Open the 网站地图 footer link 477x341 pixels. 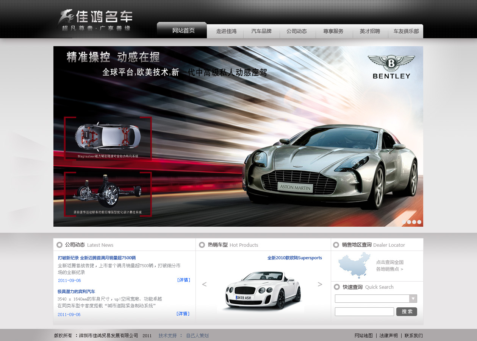[364, 336]
